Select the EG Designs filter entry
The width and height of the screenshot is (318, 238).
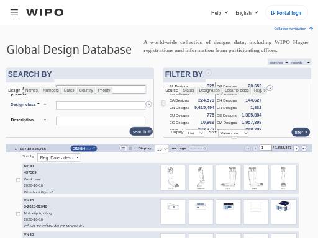coord(191,123)
